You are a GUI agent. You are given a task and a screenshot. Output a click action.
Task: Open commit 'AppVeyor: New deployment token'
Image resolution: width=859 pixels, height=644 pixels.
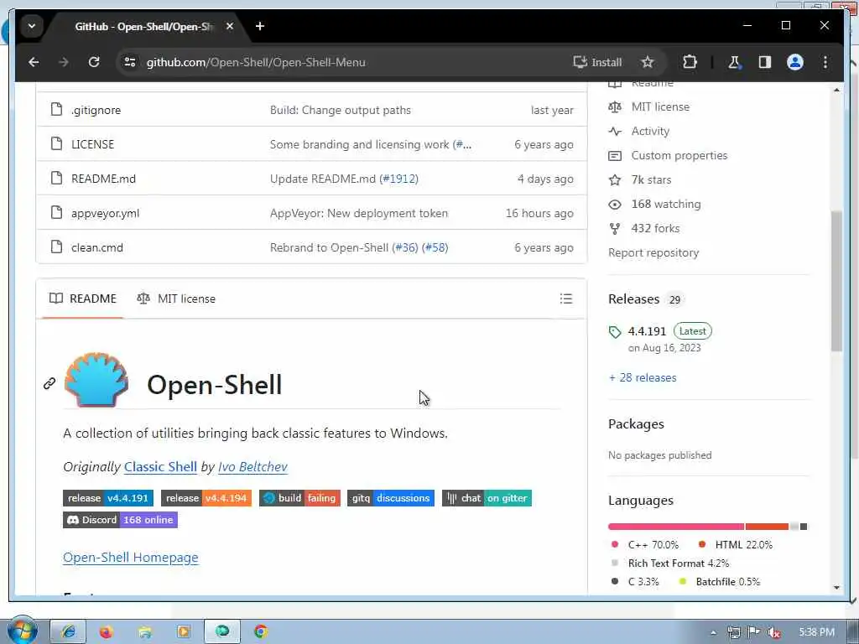click(359, 213)
